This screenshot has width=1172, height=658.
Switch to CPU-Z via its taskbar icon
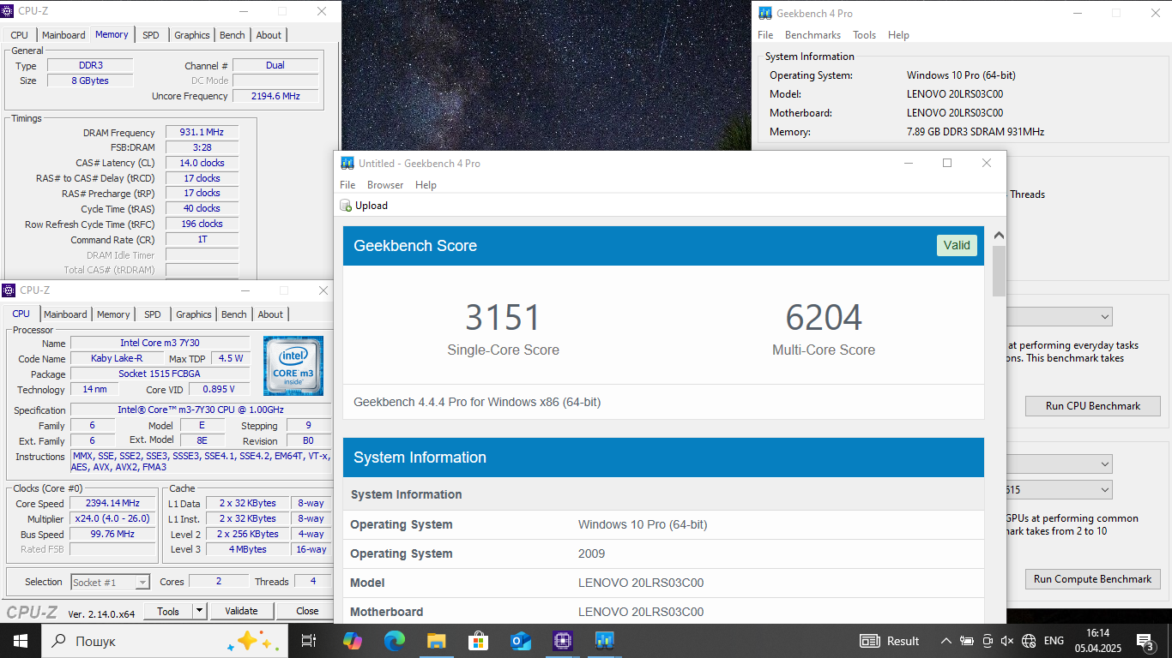562,641
